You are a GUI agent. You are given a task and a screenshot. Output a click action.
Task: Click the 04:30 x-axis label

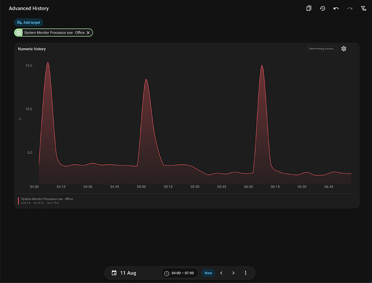pos(88,187)
